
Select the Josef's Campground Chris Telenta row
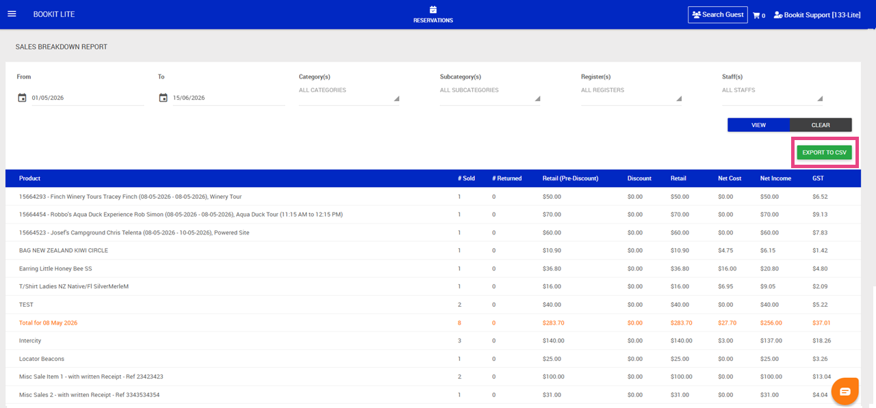[433, 232]
